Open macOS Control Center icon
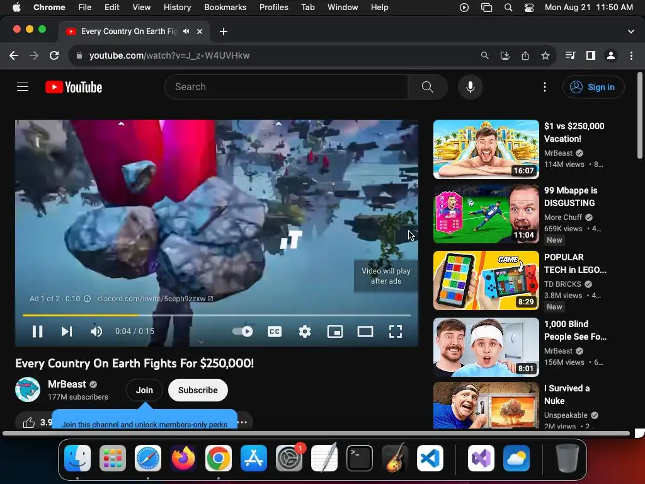 coord(528,7)
